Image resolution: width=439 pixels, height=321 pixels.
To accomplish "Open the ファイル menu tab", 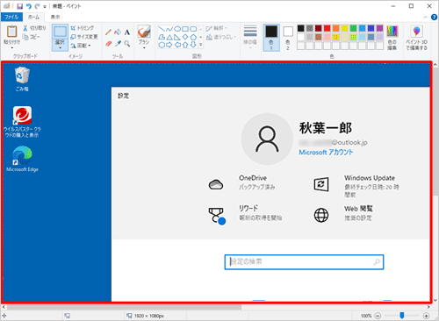I will point(11,17).
